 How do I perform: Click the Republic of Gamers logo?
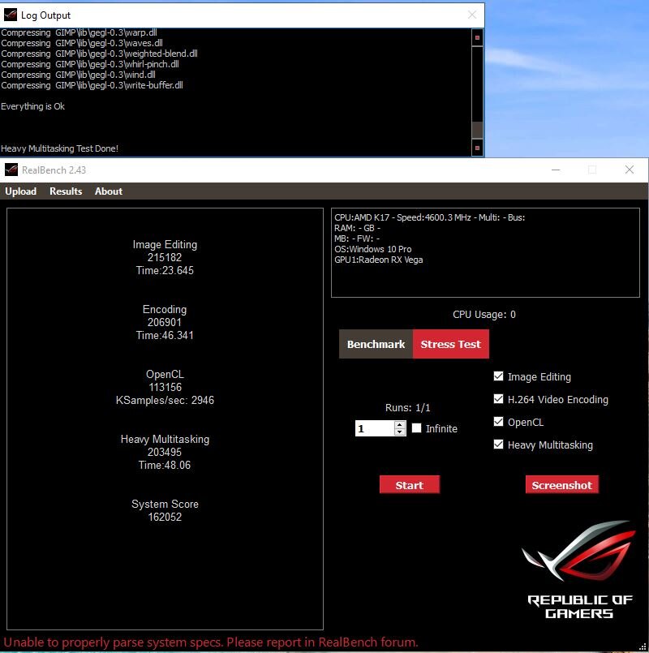(579, 569)
